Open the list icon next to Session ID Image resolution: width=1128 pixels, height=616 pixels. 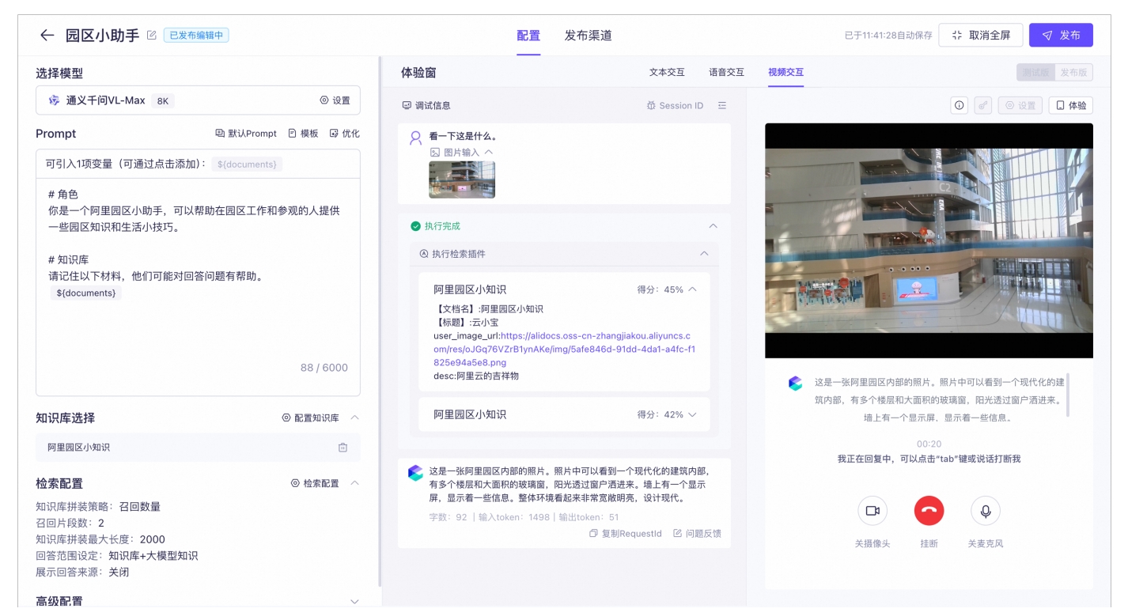(721, 106)
